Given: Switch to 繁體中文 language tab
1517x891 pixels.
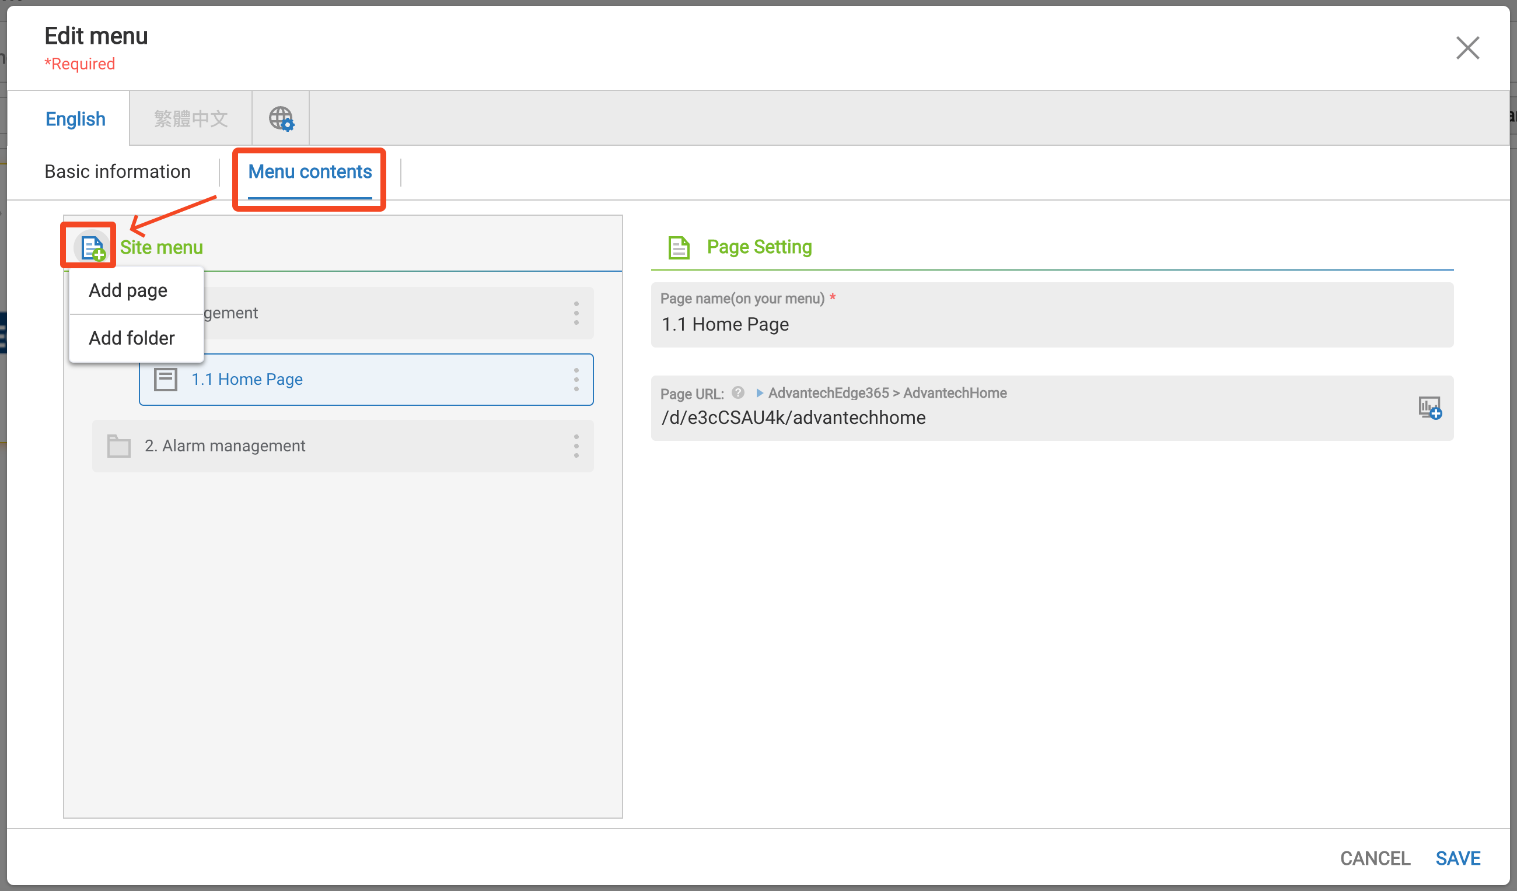Looking at the screenshot, I should click(x=190, y=118).
